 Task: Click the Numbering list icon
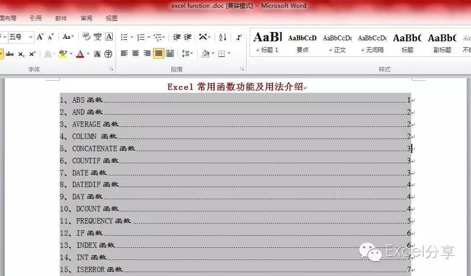[x=141, y=37]
